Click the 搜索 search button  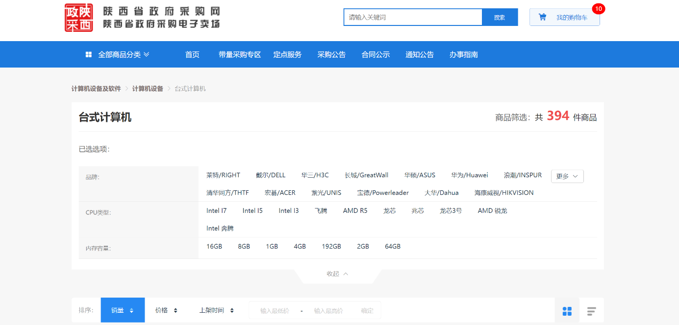(x=500, y=17)
